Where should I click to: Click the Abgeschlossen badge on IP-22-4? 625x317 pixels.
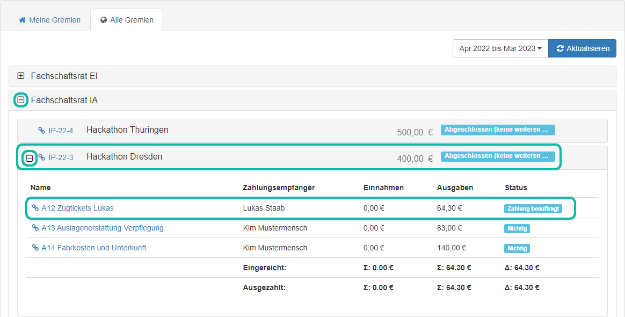(497, 129)
